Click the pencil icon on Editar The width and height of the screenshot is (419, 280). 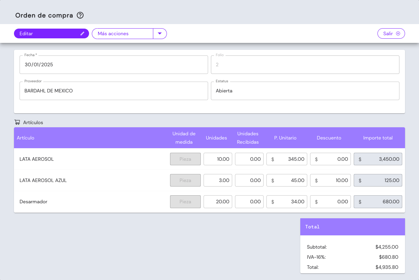82,33
